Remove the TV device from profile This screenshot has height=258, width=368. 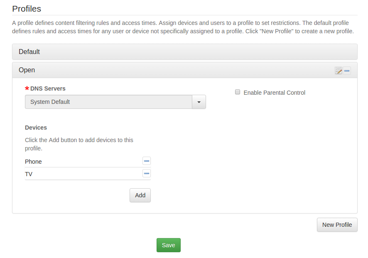[147, 174]
